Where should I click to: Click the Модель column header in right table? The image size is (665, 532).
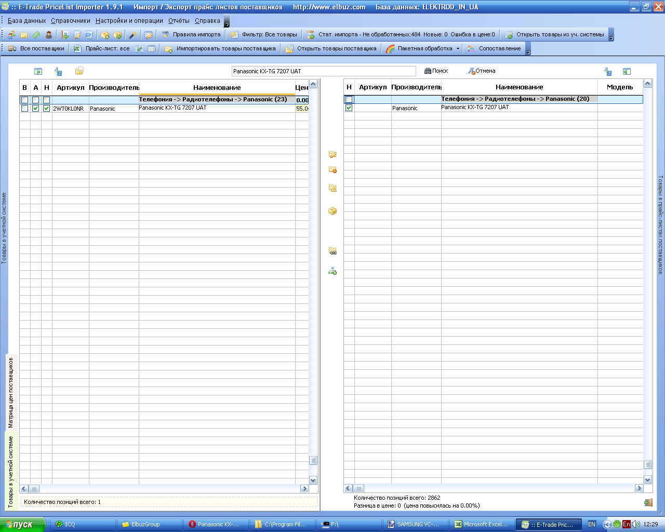[x=620, y=87]
